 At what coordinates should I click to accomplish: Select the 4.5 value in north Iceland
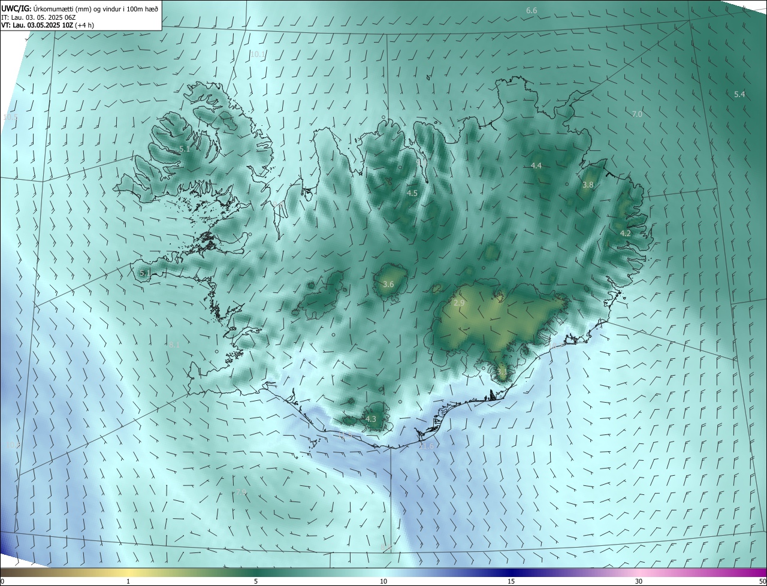(412, 194)
